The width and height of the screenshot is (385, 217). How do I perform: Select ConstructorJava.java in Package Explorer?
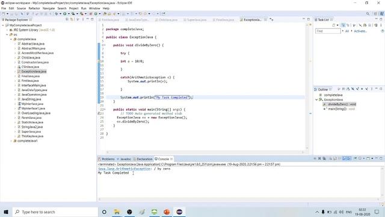click(35, 62)
